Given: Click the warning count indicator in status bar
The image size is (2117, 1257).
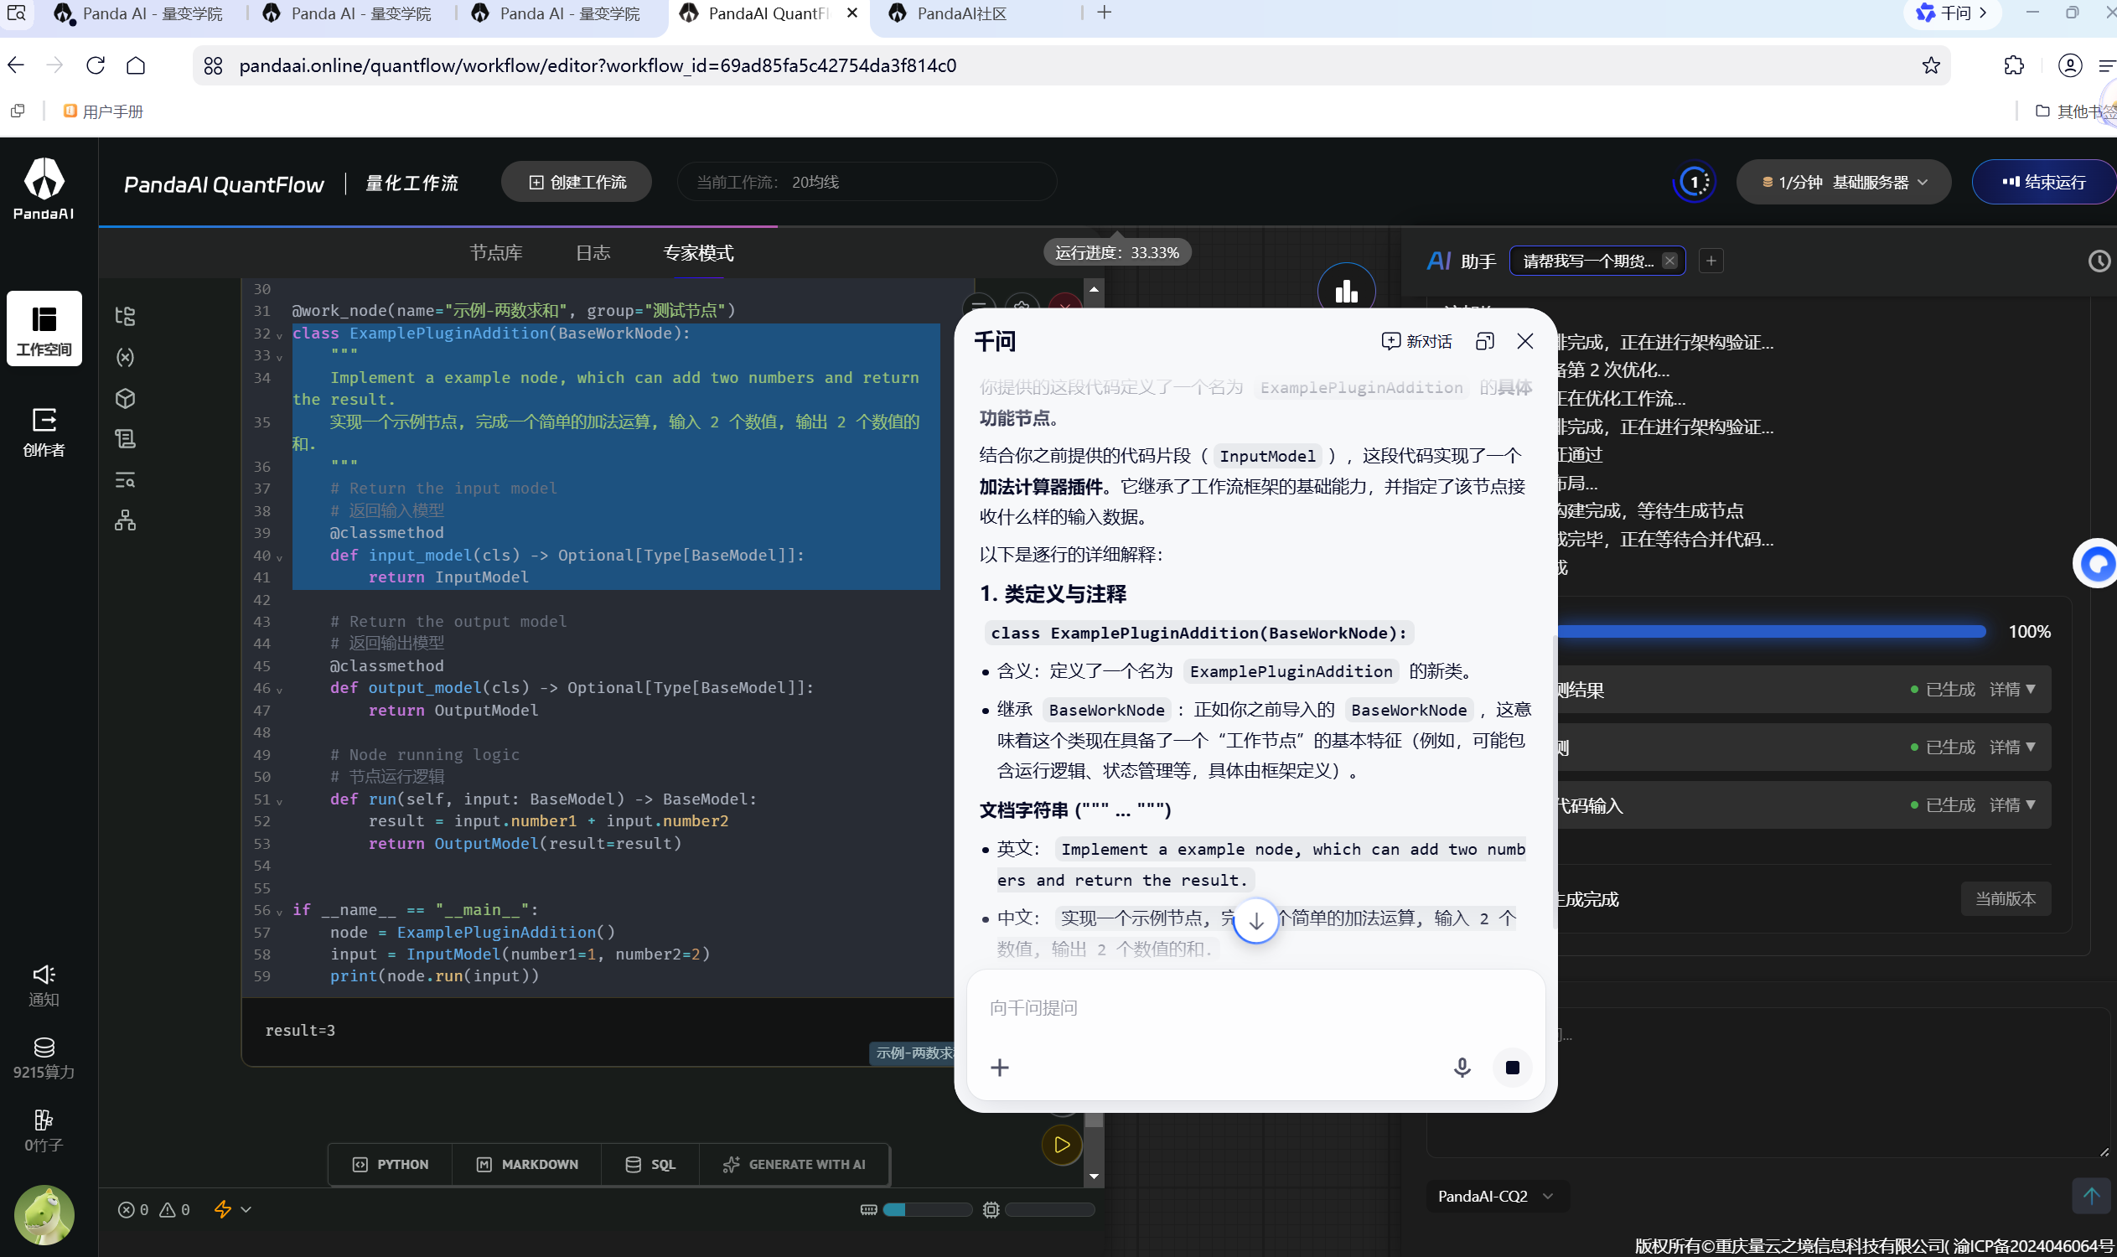Looking at the screenshot, I should pos(174,1209).
